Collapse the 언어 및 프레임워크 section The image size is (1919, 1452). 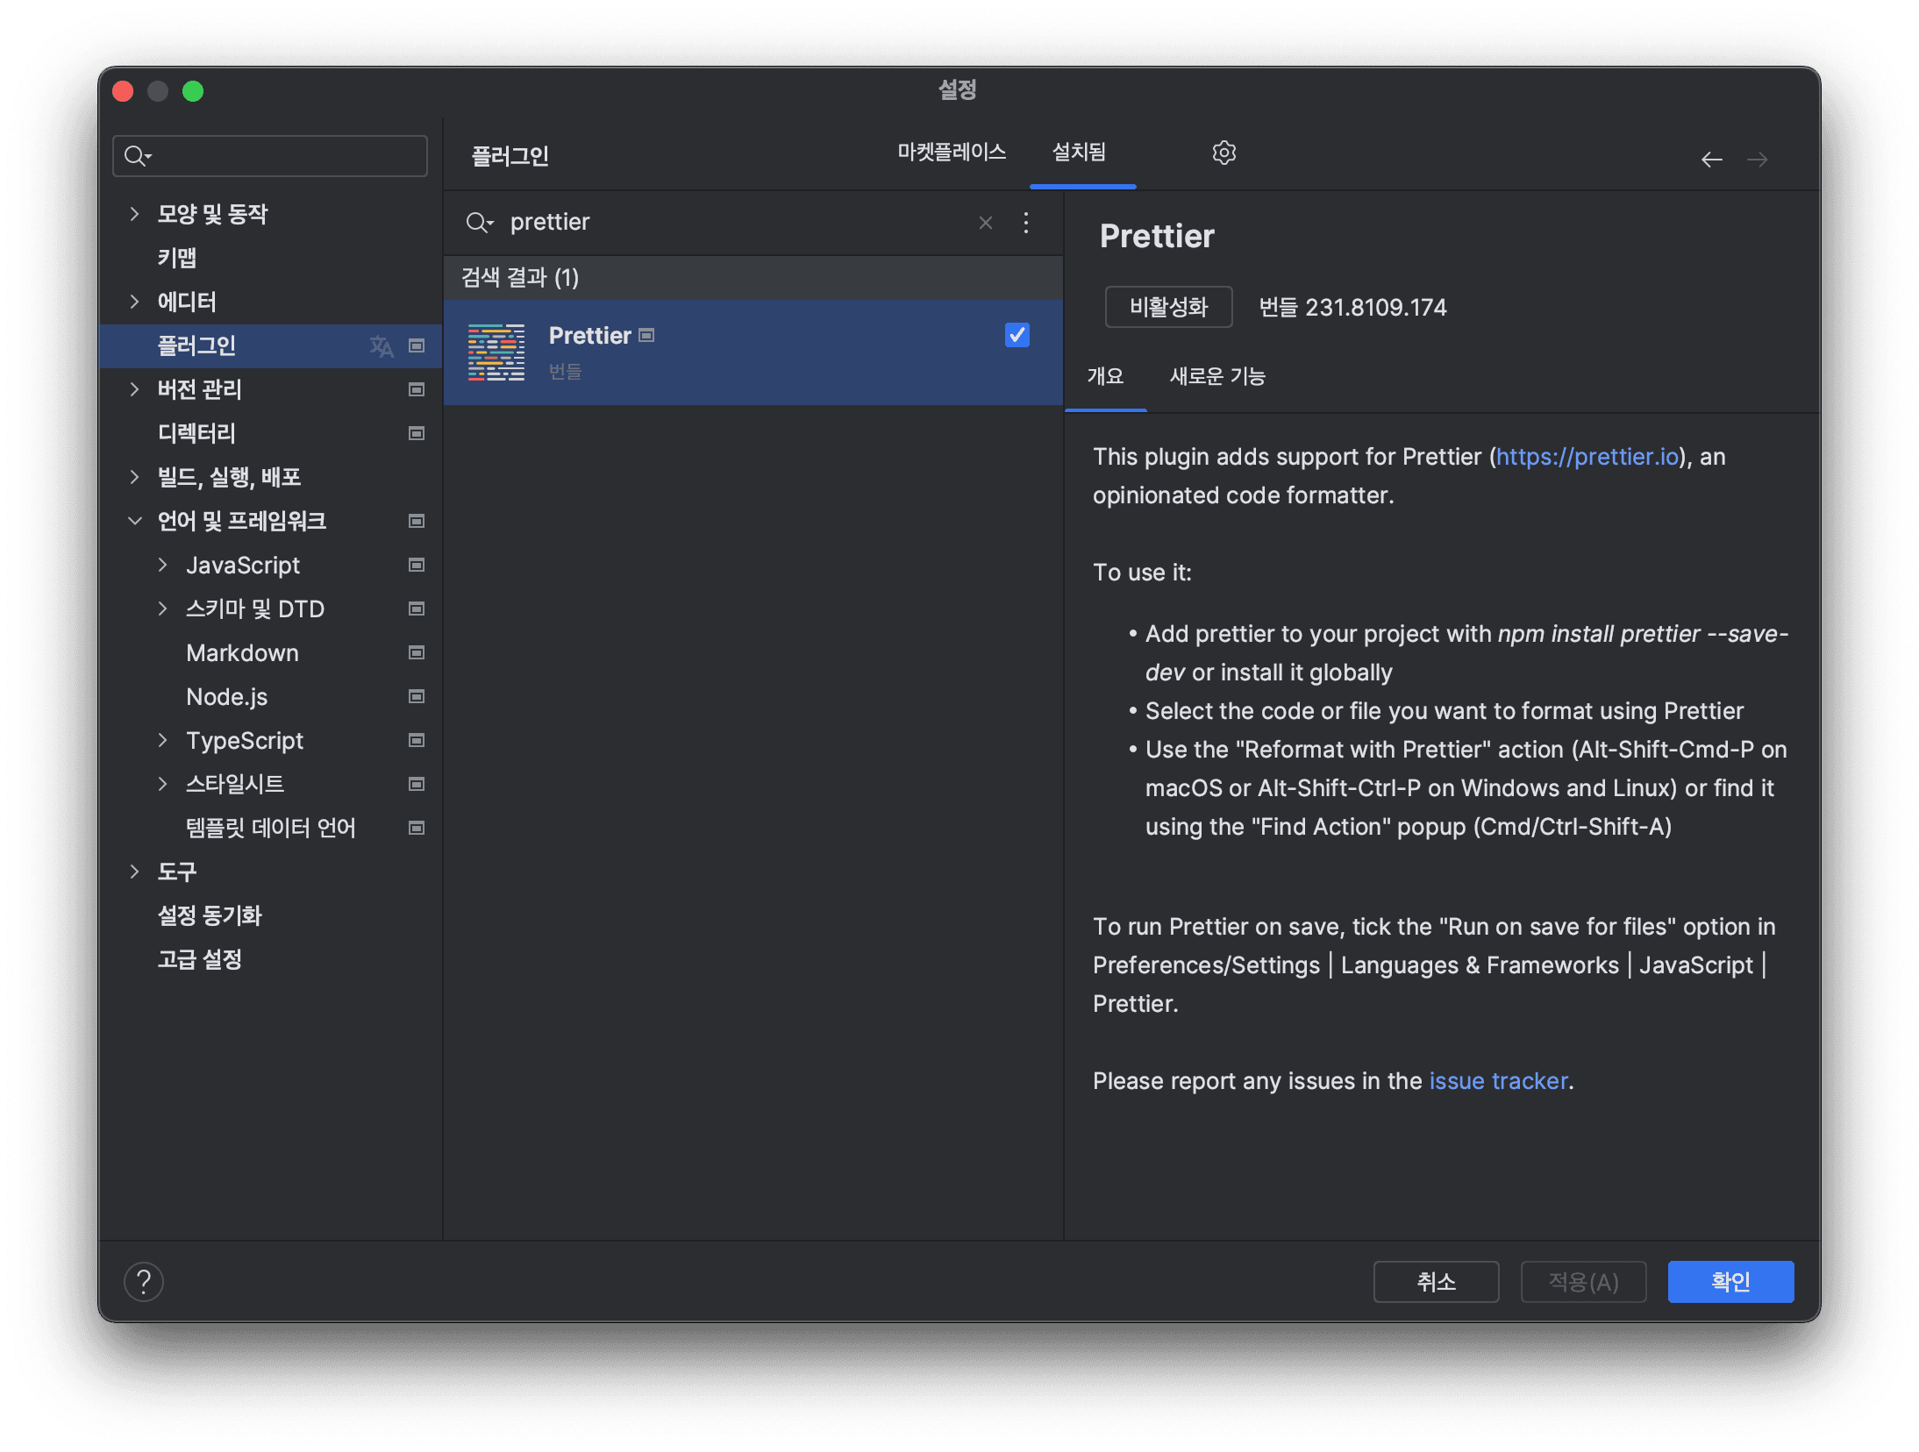point(135,520)
